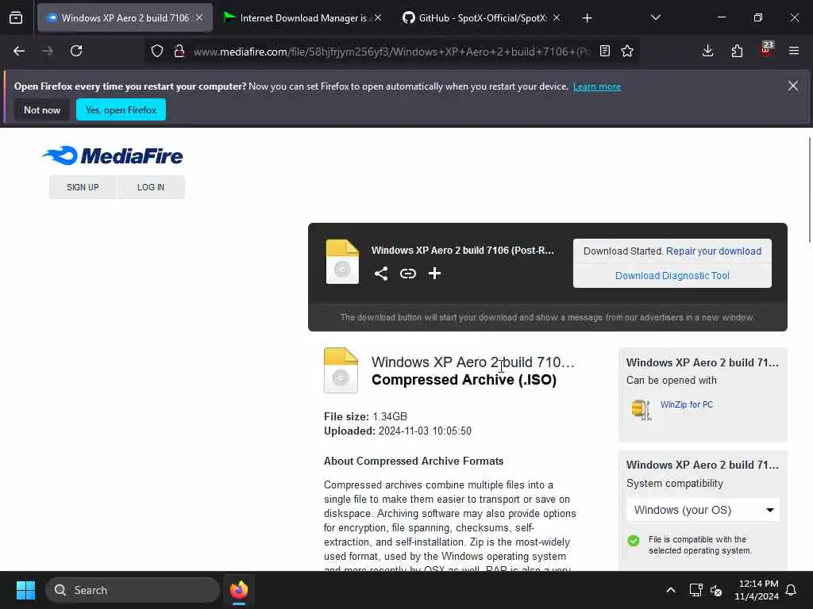Open a new browser tab
The image size is (813, 609).
click(x=587, y=18)
